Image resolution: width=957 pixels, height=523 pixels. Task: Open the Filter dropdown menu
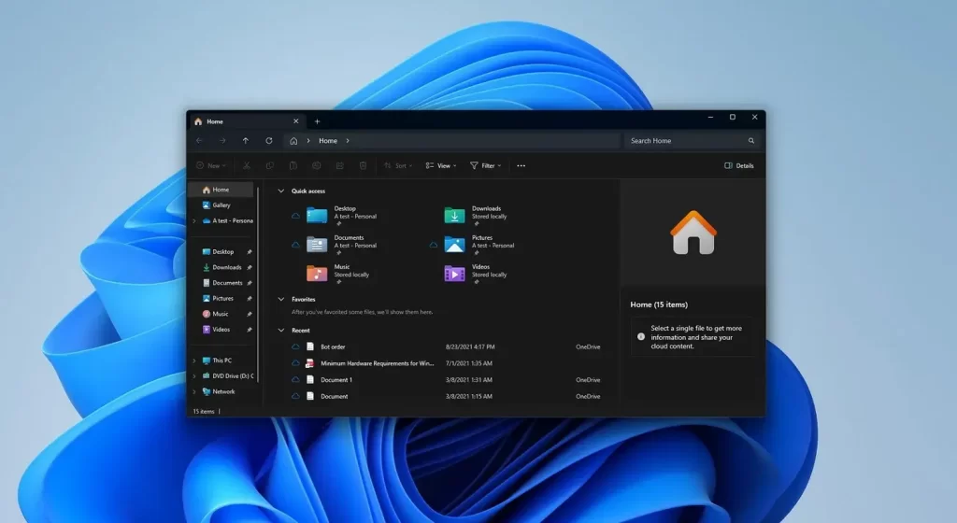tap(485, 165)
